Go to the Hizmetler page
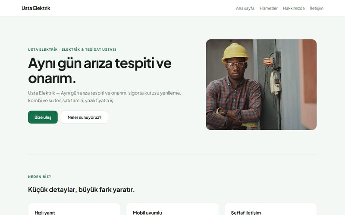This screenshot has width=345, height=215. pyautogui.click(x=268, y=8)
